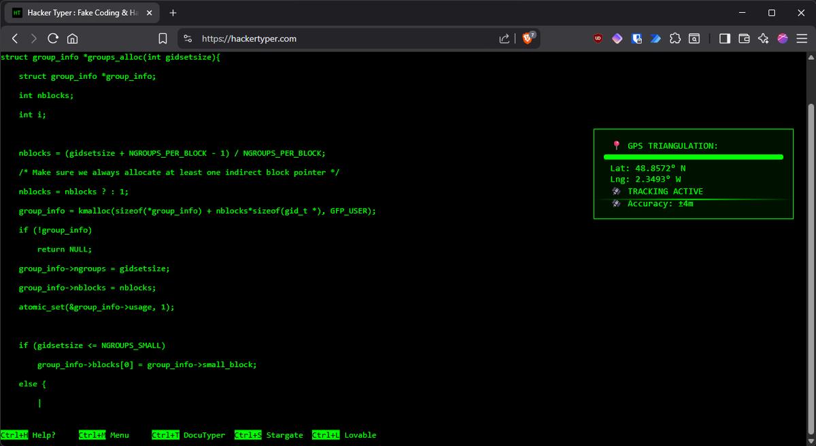816x446 pixels.
Task: Click 'group_info->nblocks = nblocks;' line
Action: pyautogui.click(x=88, y=288)
